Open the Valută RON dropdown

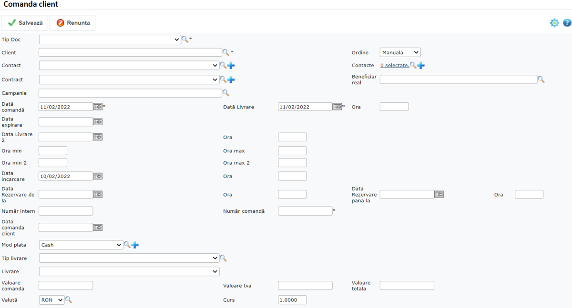tap(51, 300)
